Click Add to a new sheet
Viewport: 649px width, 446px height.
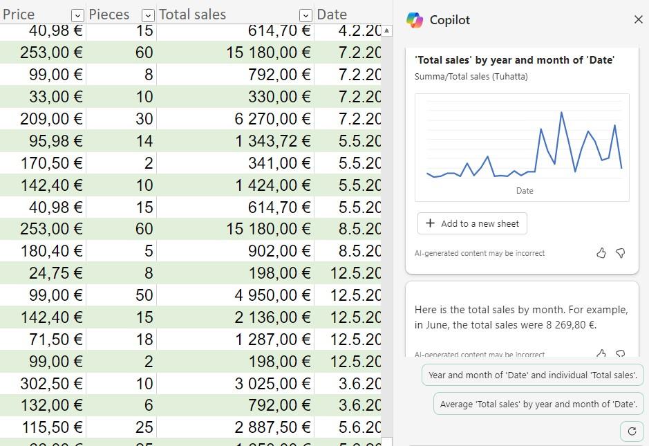pos(472,223)
